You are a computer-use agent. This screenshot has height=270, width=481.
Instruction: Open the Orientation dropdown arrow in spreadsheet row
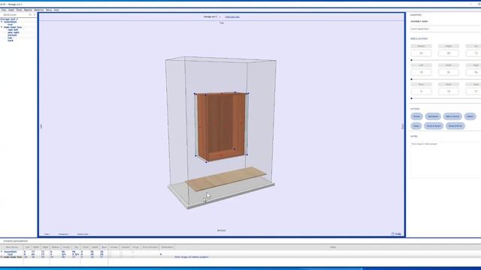coord(161,254)
